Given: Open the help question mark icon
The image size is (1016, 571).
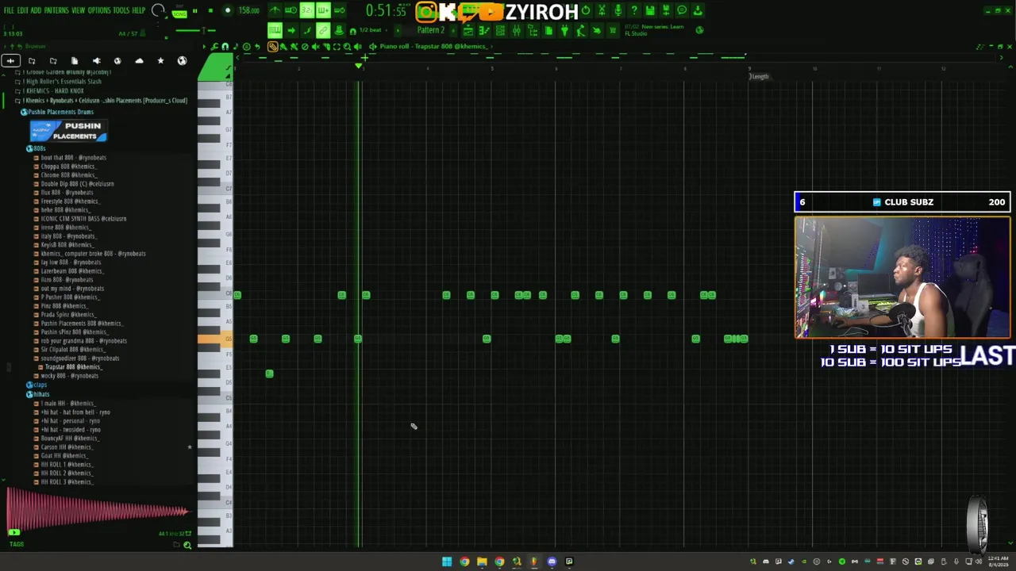Looking at the screenshot, I should point(633,10).
